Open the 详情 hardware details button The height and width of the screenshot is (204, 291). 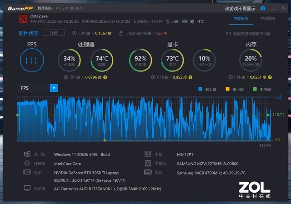coord(54,33)
